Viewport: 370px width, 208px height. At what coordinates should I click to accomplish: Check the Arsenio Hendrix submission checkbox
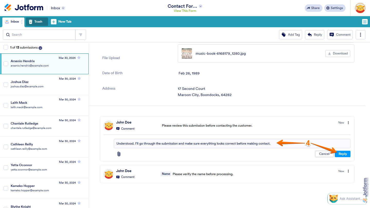(6, 64)
